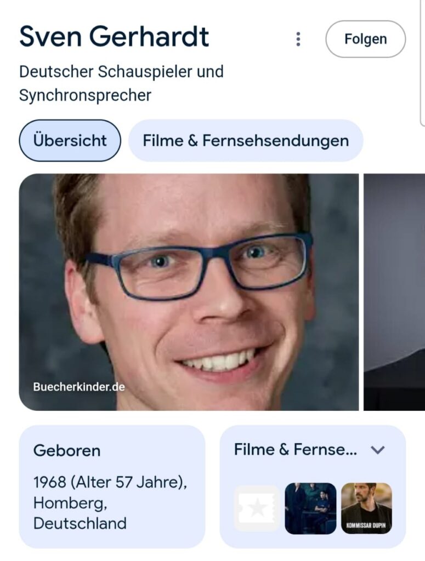
Task: View the partially visible second photo
Action: [x=394, y=292]
